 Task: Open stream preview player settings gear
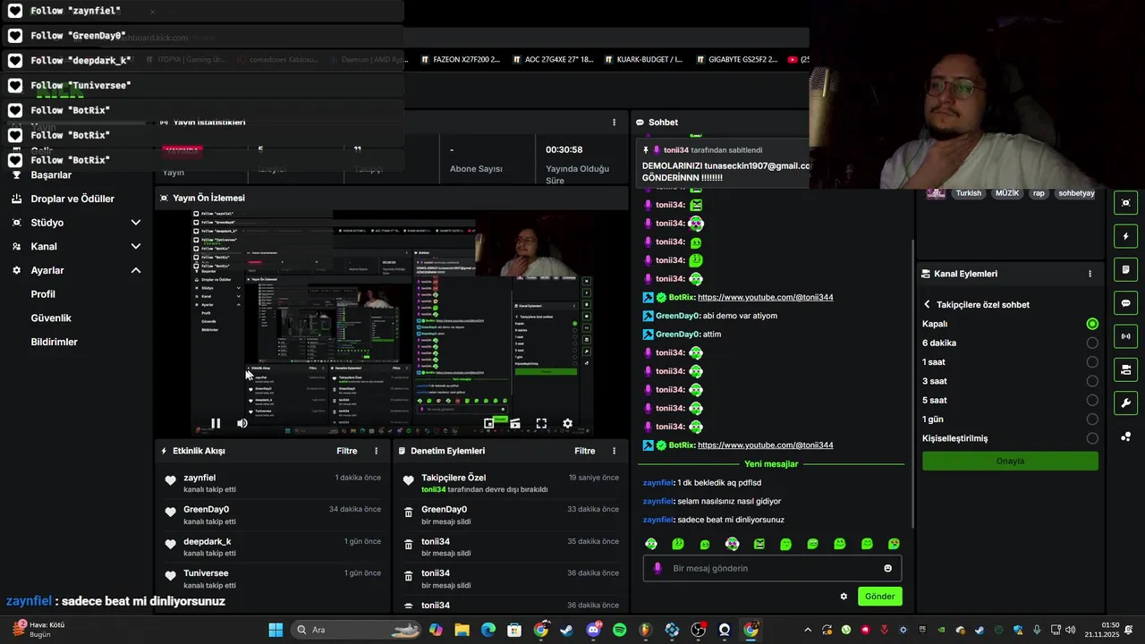point(567,423)
